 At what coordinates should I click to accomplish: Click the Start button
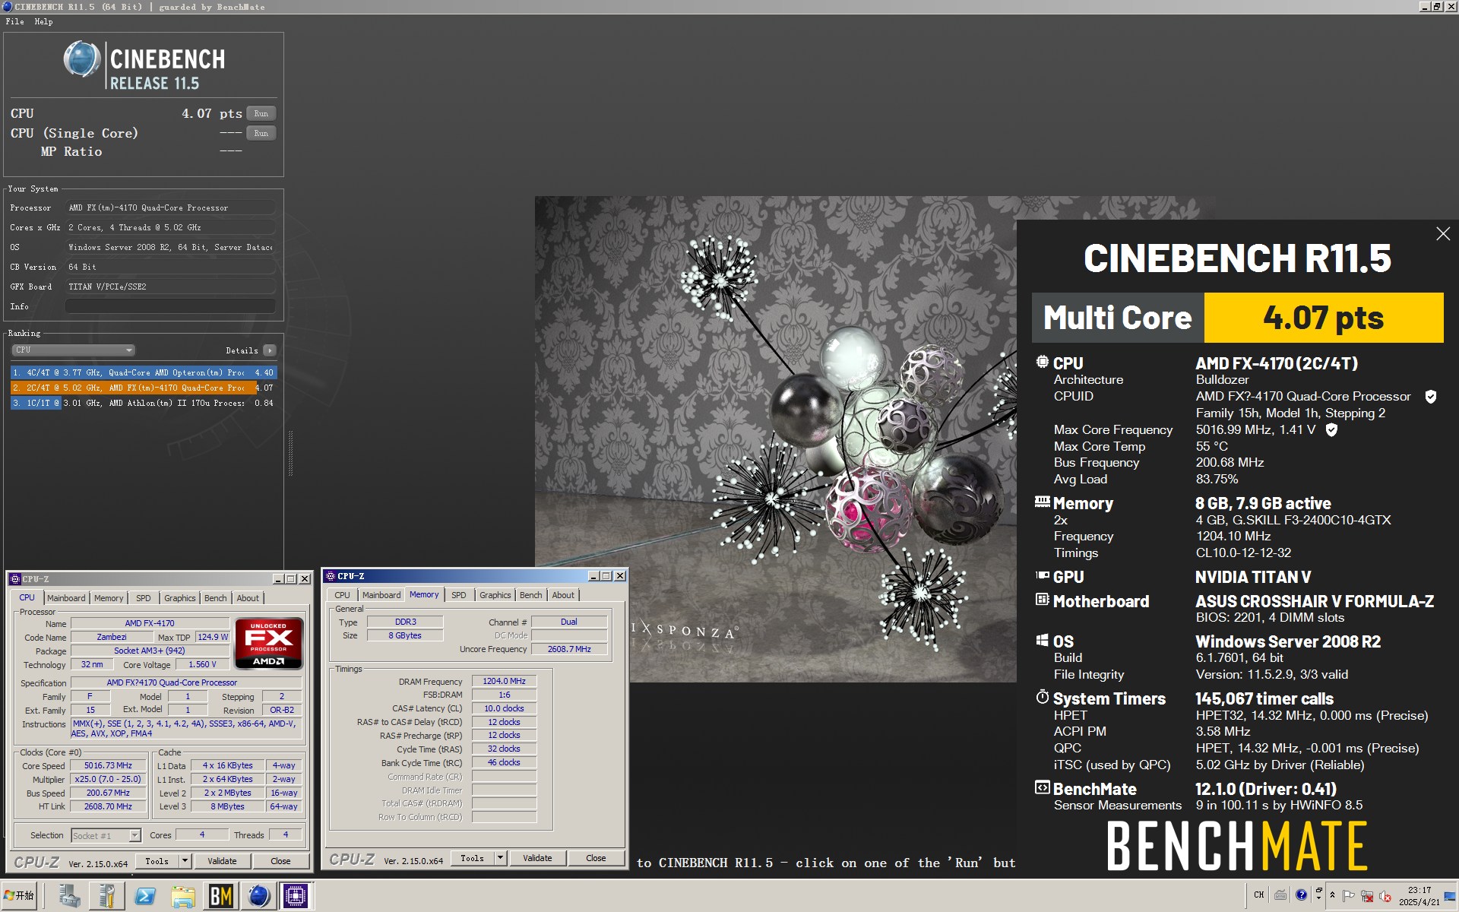click(21, 895)
